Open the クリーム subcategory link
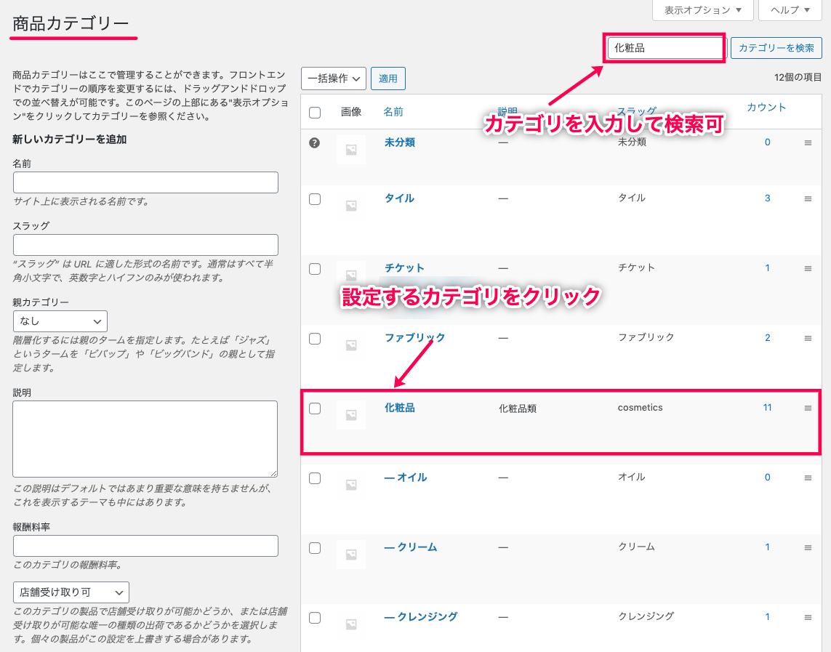Screen dimensions: 831x652 [x=411, y=547]
